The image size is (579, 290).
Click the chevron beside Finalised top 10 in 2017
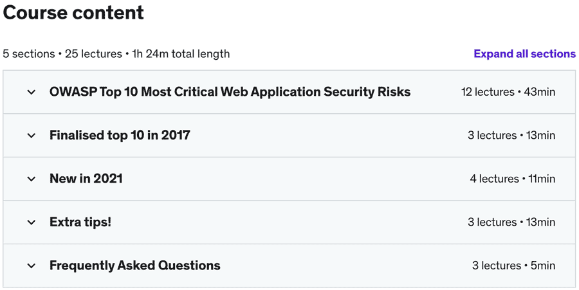pos(32,136)
